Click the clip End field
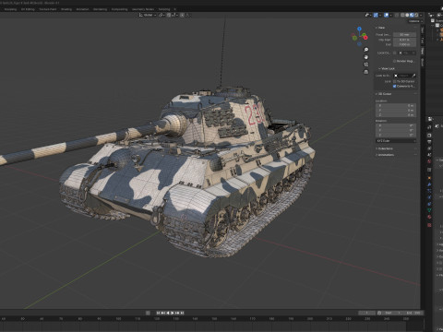 click(x=404, y=44)
